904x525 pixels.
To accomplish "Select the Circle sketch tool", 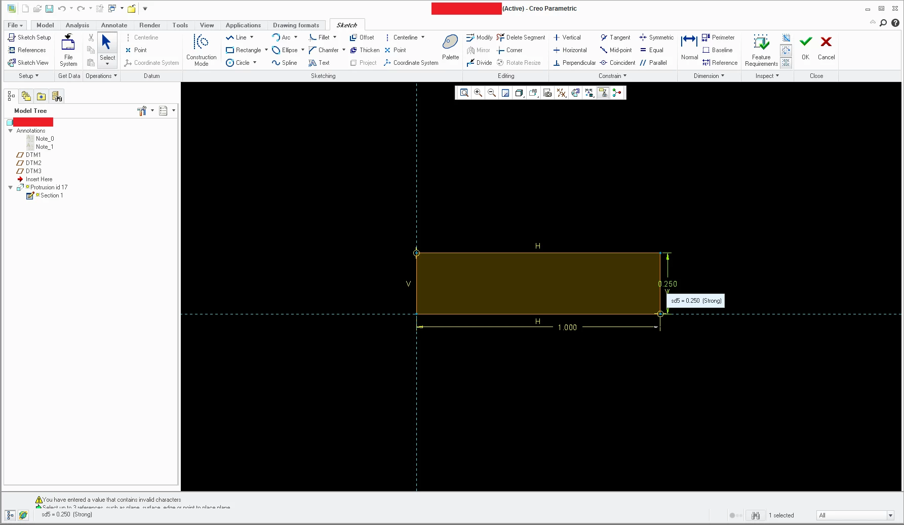I will point(238,63).
